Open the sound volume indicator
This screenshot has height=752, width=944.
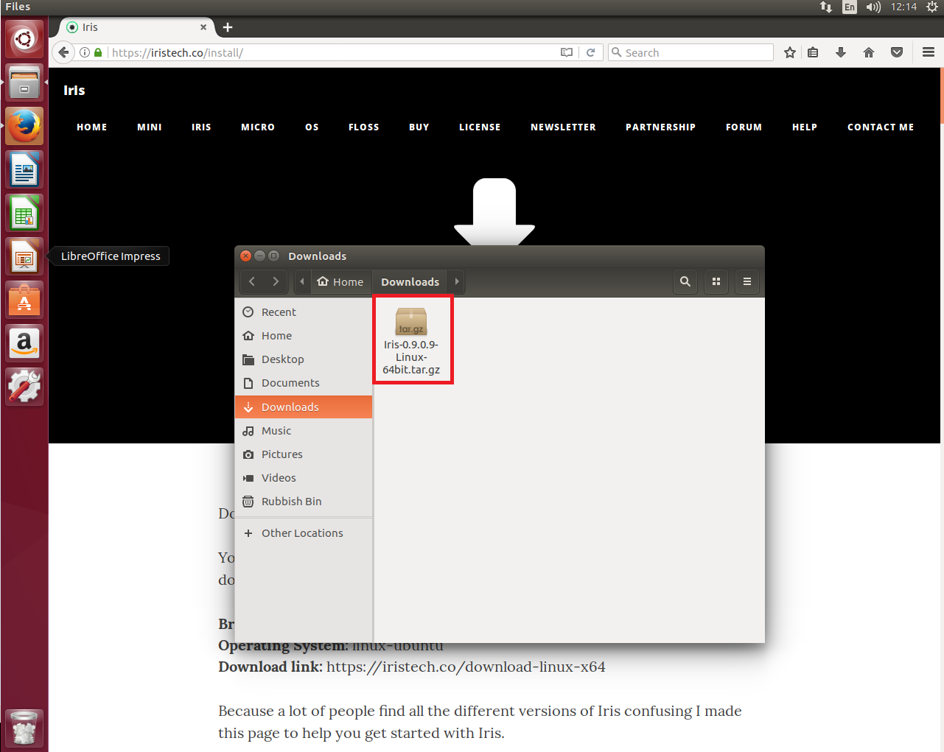pos(873,7)
